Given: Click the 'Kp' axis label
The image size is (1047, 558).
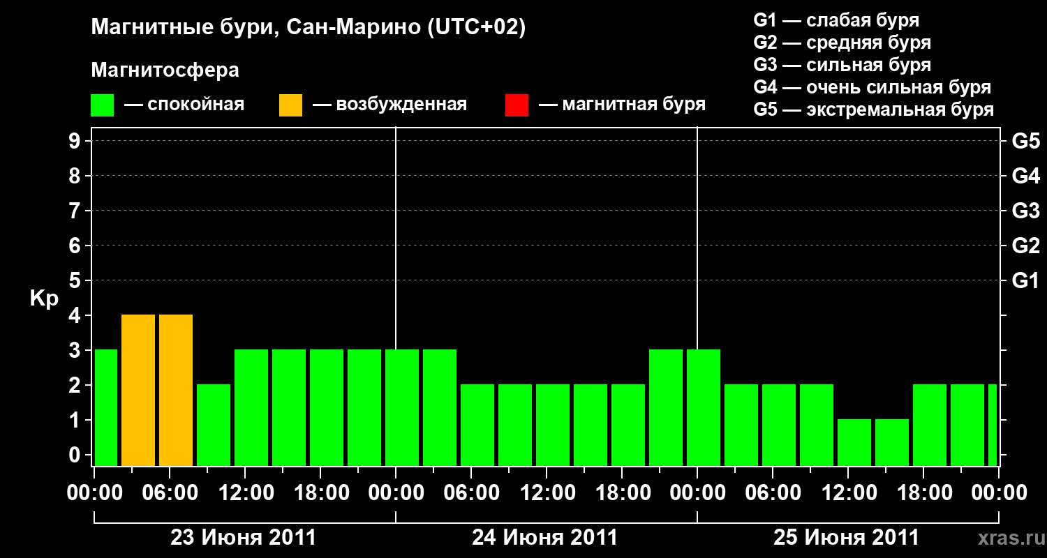Looking at the screenshot, I should 44,299.
